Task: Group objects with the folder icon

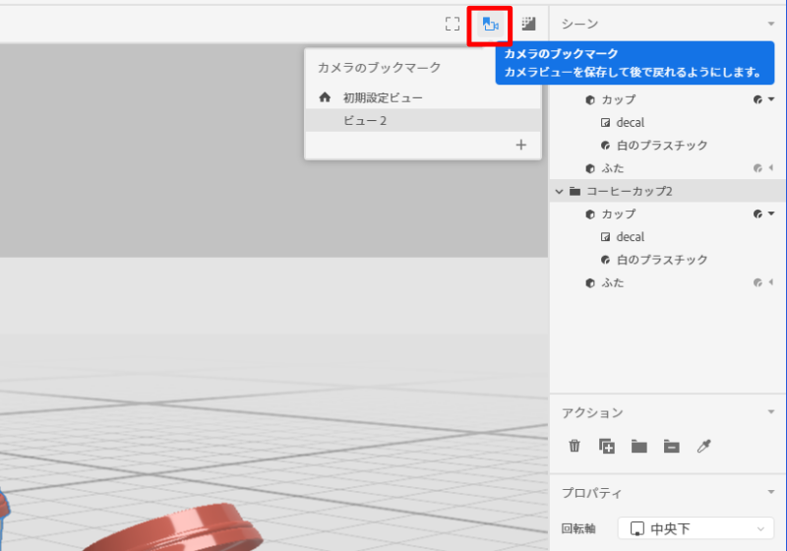Action: pos(639,447)
